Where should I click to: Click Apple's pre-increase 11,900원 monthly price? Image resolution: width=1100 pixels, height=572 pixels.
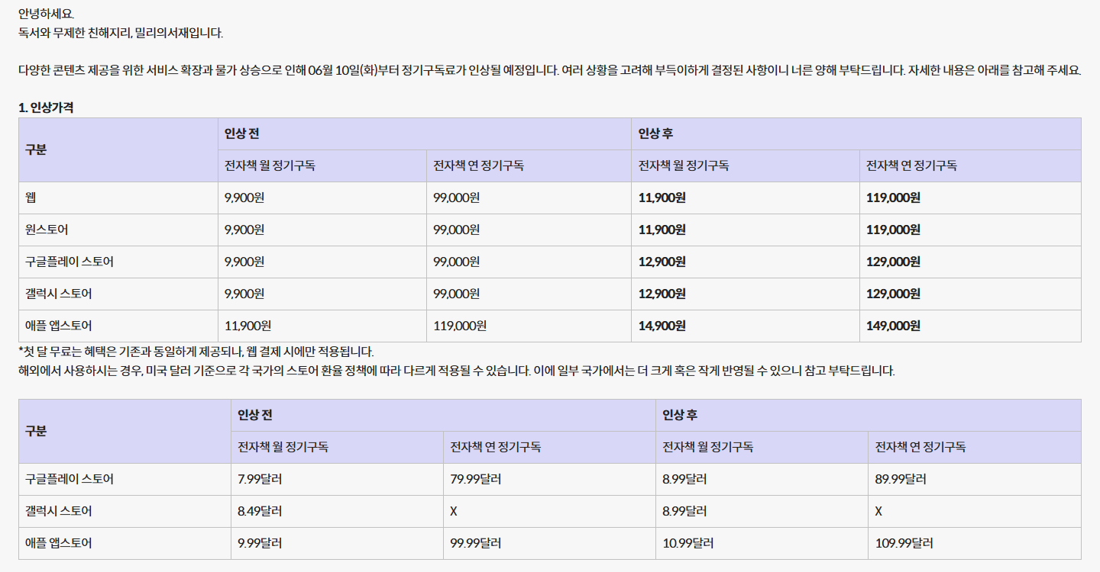[247, 326]
